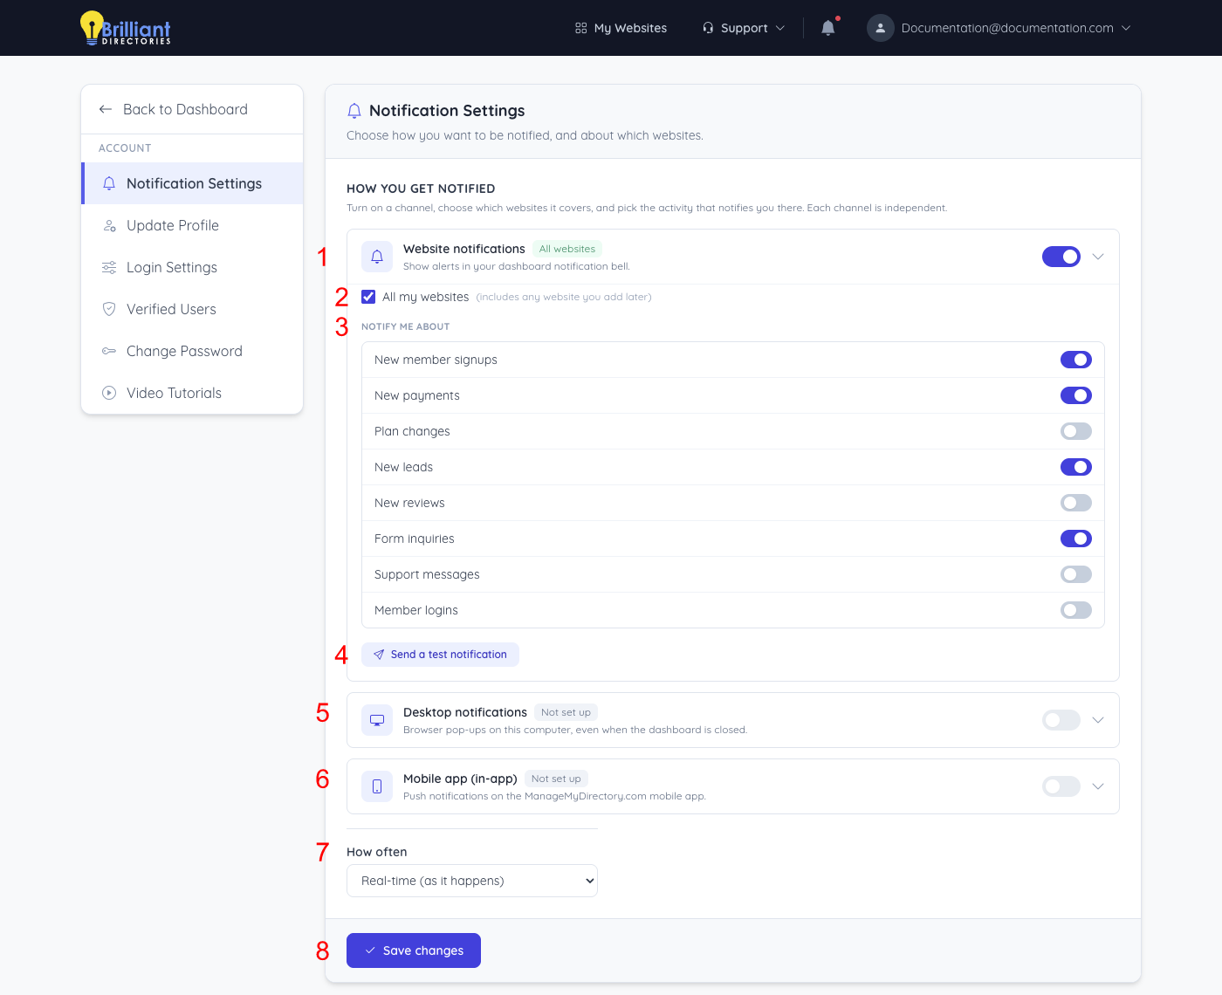Click the back arrow icon beside Back to Dashboard

(x=106, y=109)
